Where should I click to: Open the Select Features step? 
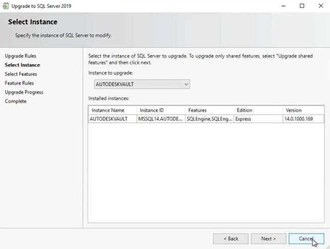(21, 74)
